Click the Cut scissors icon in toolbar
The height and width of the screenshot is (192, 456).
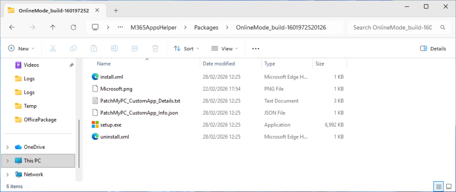(x=53, y=49)
